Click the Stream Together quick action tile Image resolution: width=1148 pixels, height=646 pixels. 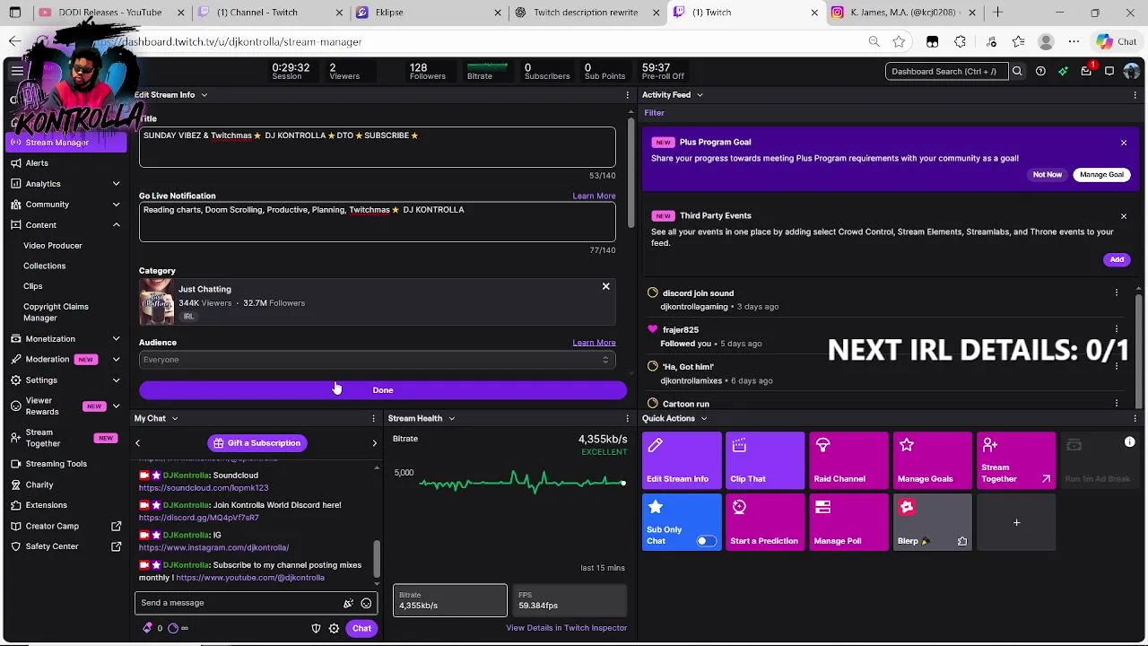(1016, 460)
